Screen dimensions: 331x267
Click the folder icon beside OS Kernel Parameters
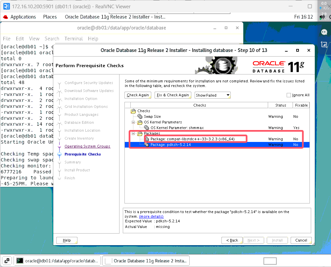[x=140, y=122]
